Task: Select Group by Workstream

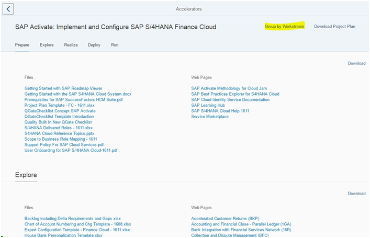Action: tap(284, 27)
